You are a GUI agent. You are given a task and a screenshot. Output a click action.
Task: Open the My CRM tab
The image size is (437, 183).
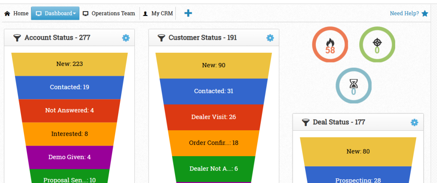coord(158,13)
